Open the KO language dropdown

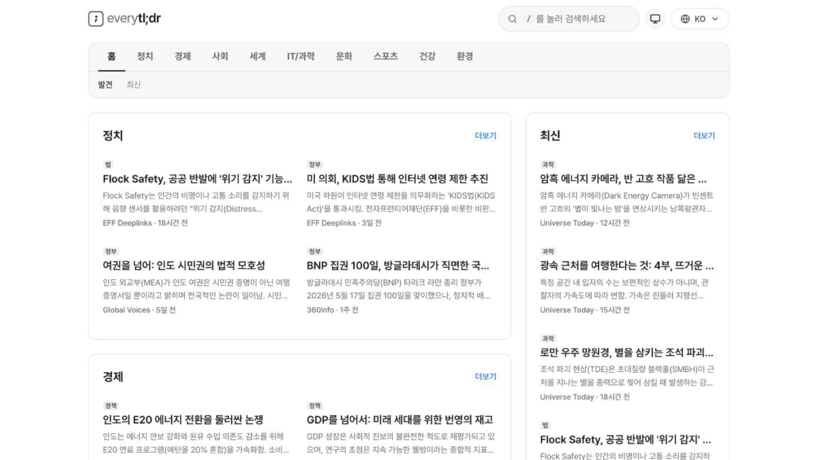(x=700, y=19)
